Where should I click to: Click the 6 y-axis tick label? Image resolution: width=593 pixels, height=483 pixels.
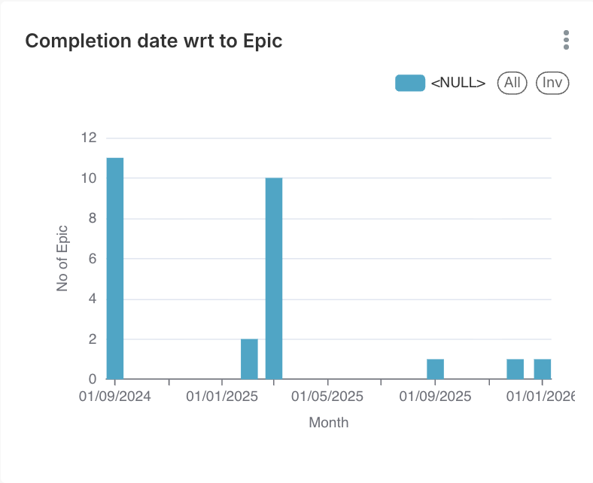[x=93, y=259]
